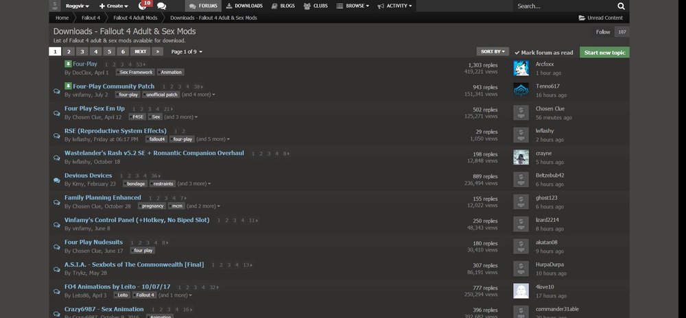Open the 'Four Play Nudesuits' topic
The width and height of the screenshot is (686, 318).
pos(93,242)
